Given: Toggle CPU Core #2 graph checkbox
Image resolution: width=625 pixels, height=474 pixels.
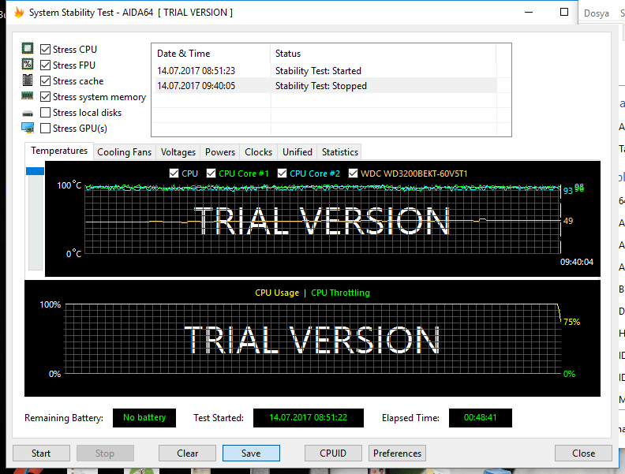Looking at the screenshot, I should 282,174.
